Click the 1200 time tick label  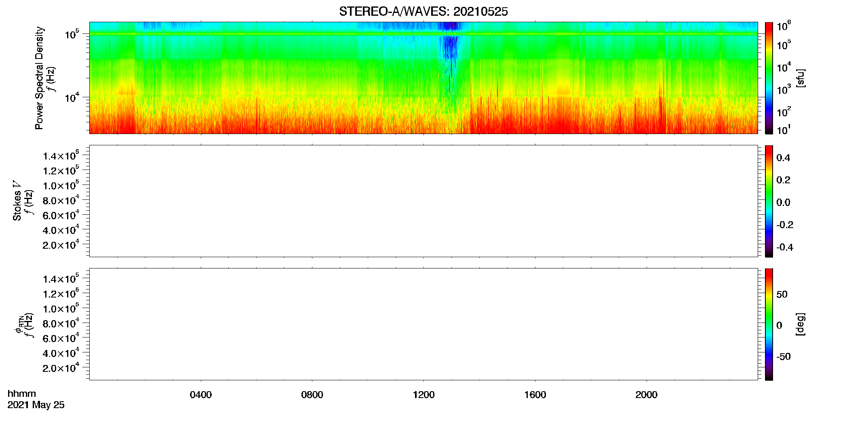click(x=423, y=395)
